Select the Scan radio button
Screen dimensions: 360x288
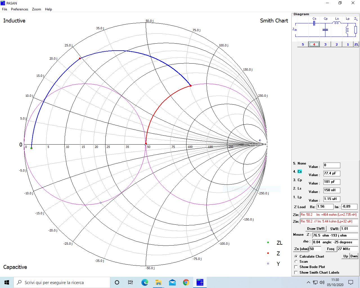coord(296,262)
